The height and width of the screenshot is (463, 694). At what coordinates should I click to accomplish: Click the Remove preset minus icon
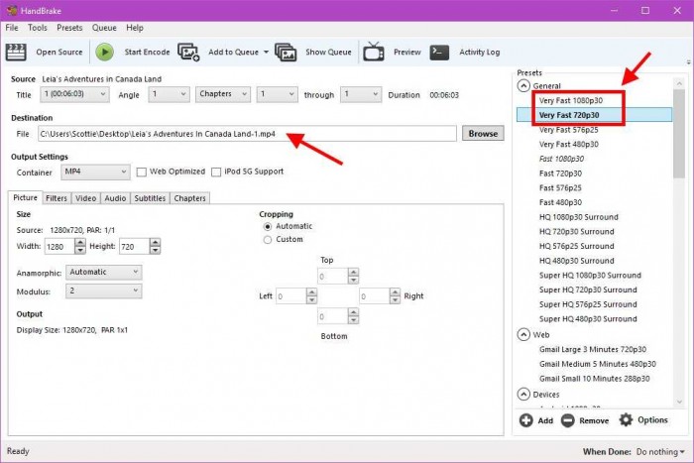(568, 420)
